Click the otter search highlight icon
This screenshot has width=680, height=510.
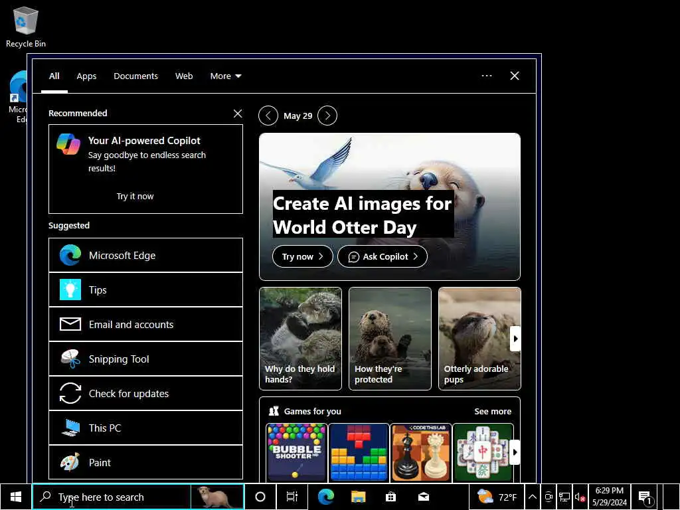(x=217, y=497)
